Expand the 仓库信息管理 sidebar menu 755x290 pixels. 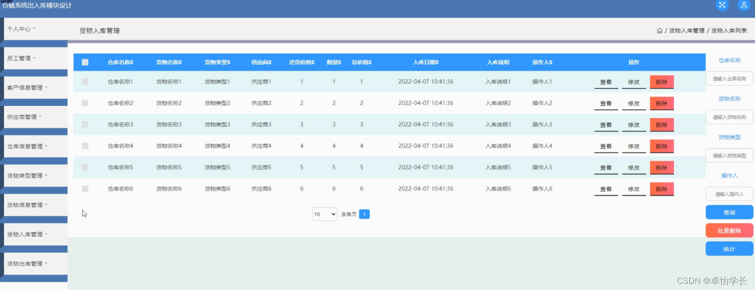pyautogui.click(x=35, y=146)
